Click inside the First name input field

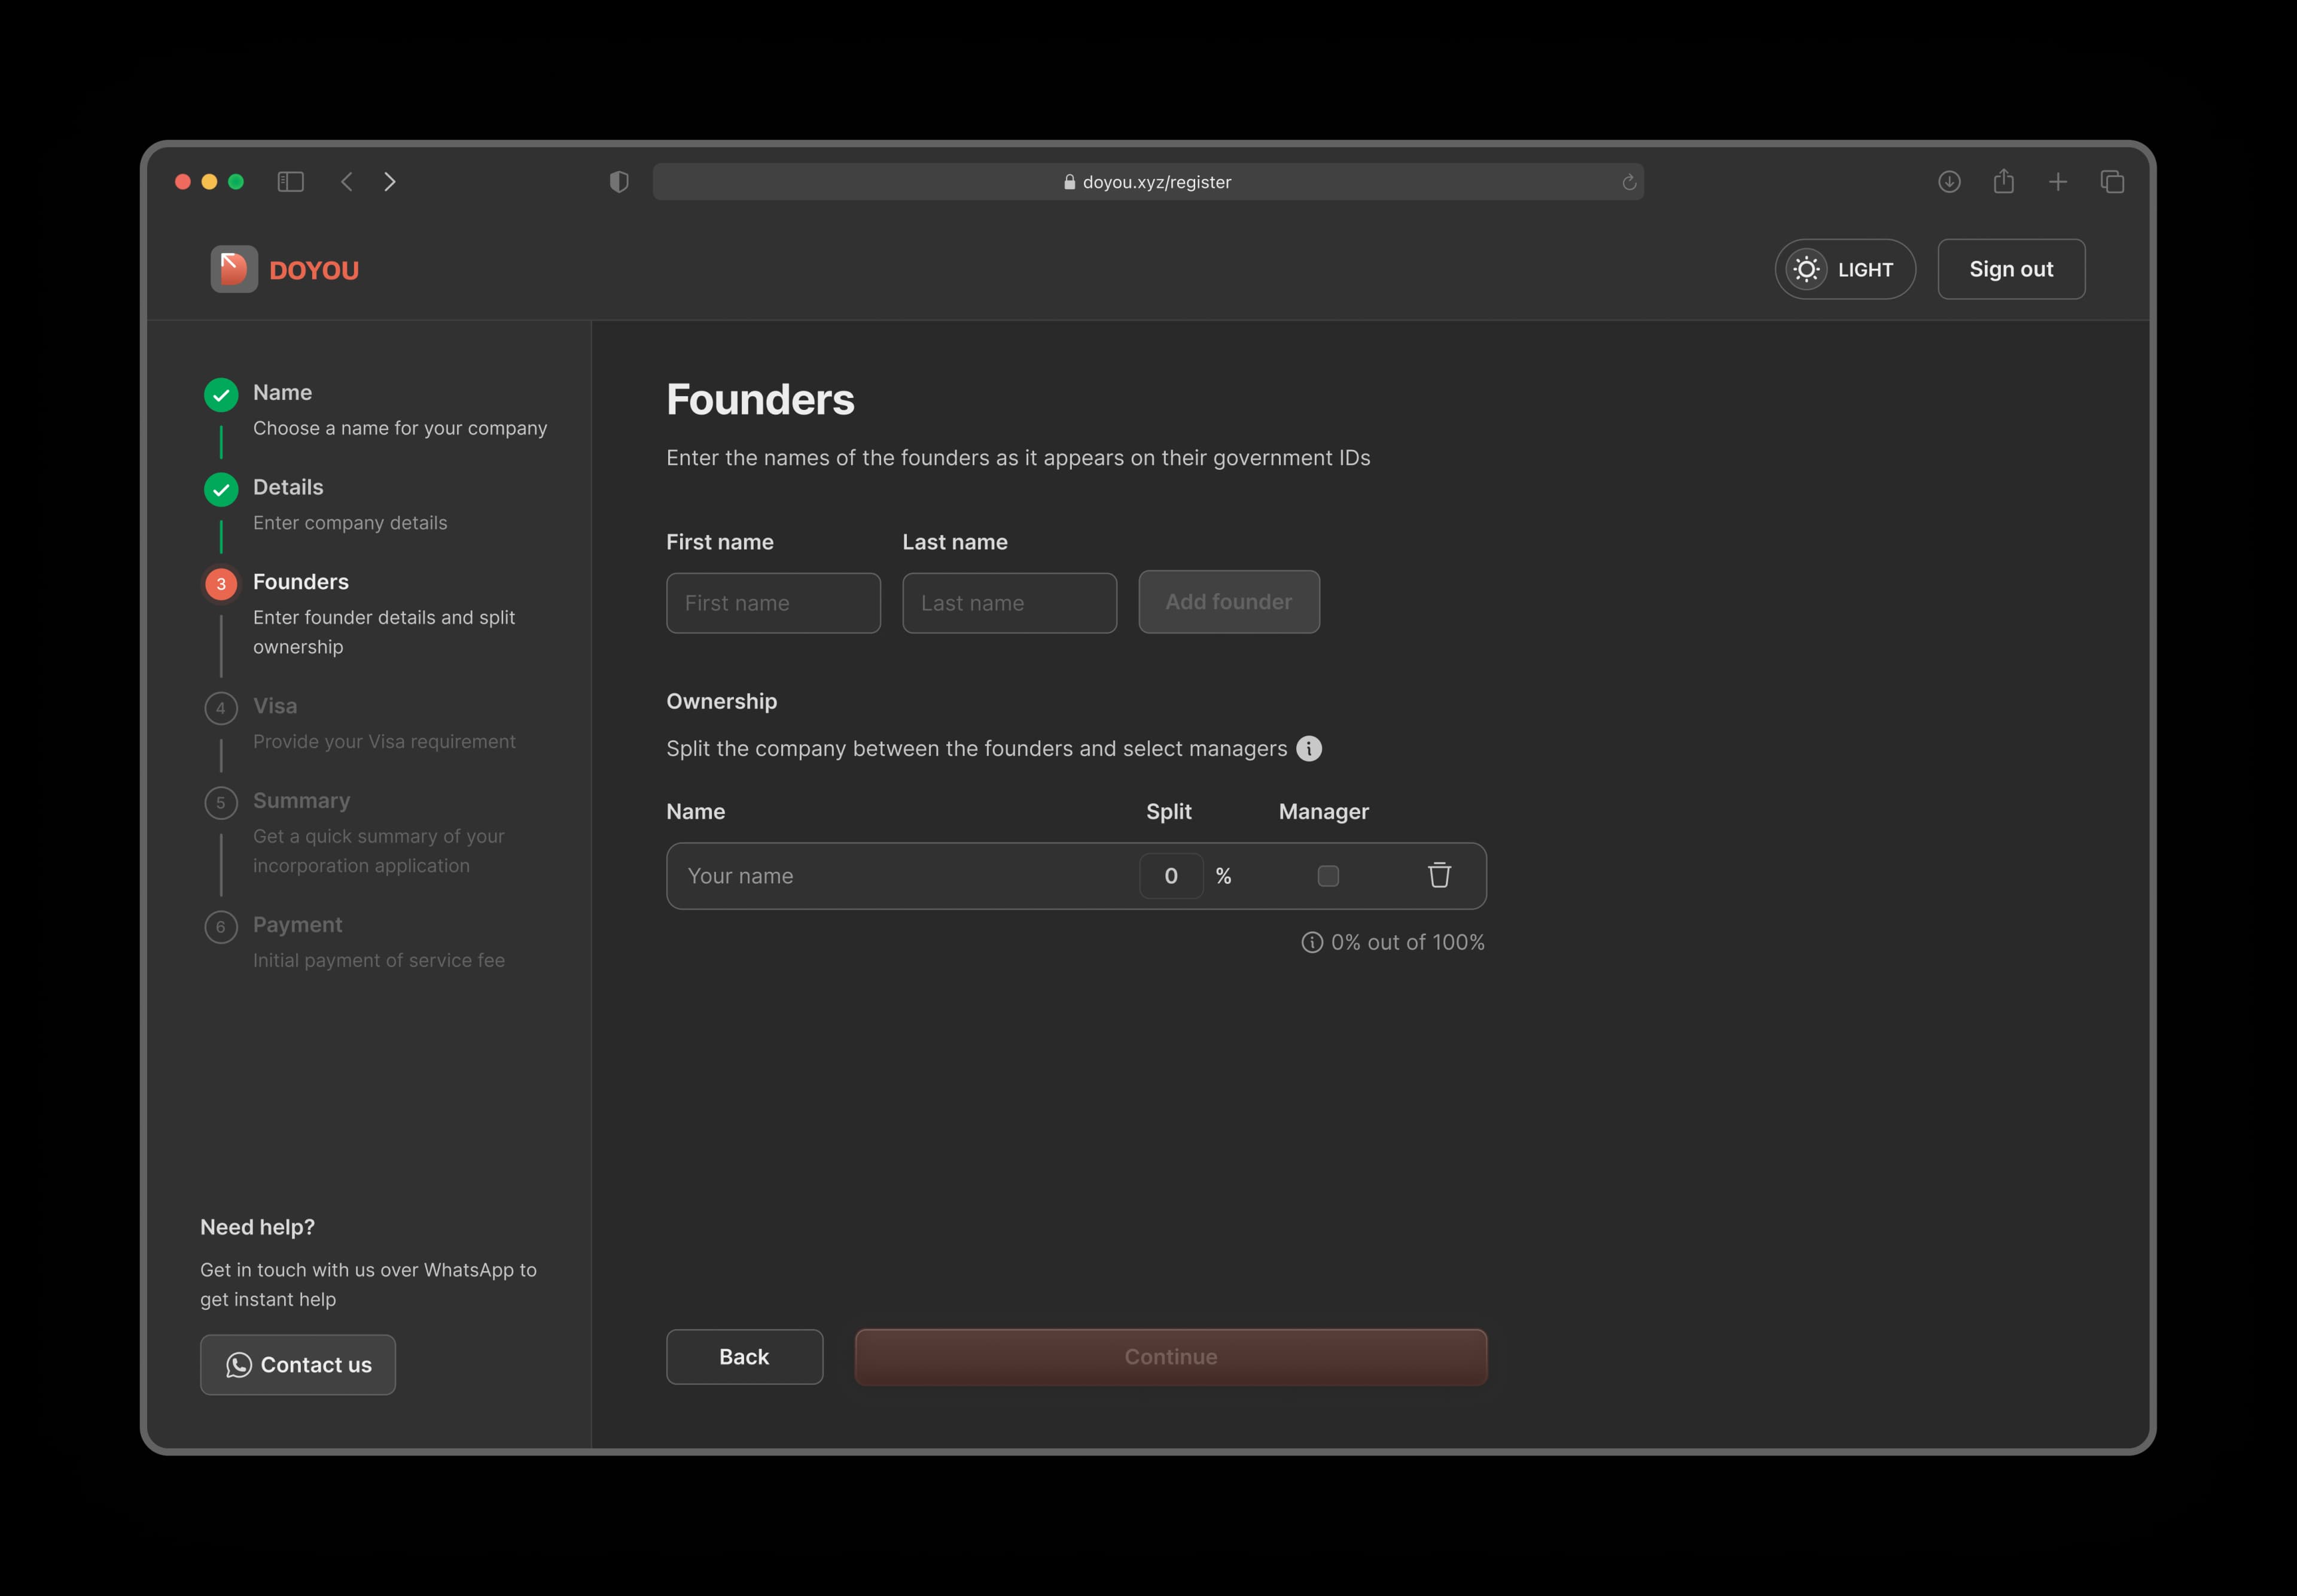click(x=773, y=603)
